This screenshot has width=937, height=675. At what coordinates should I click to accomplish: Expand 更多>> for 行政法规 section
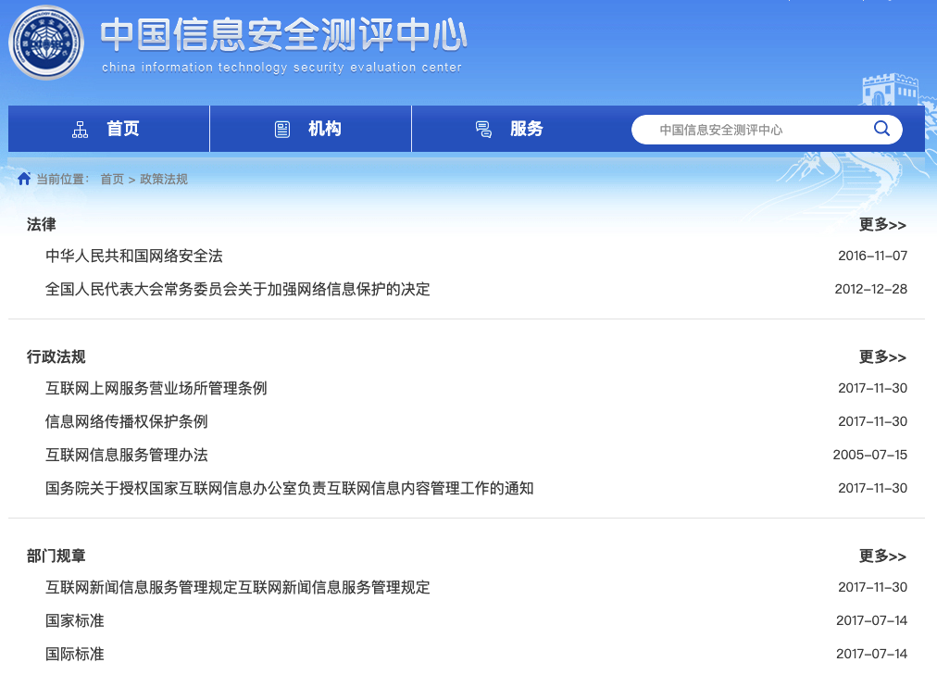[x=882, y=357]
